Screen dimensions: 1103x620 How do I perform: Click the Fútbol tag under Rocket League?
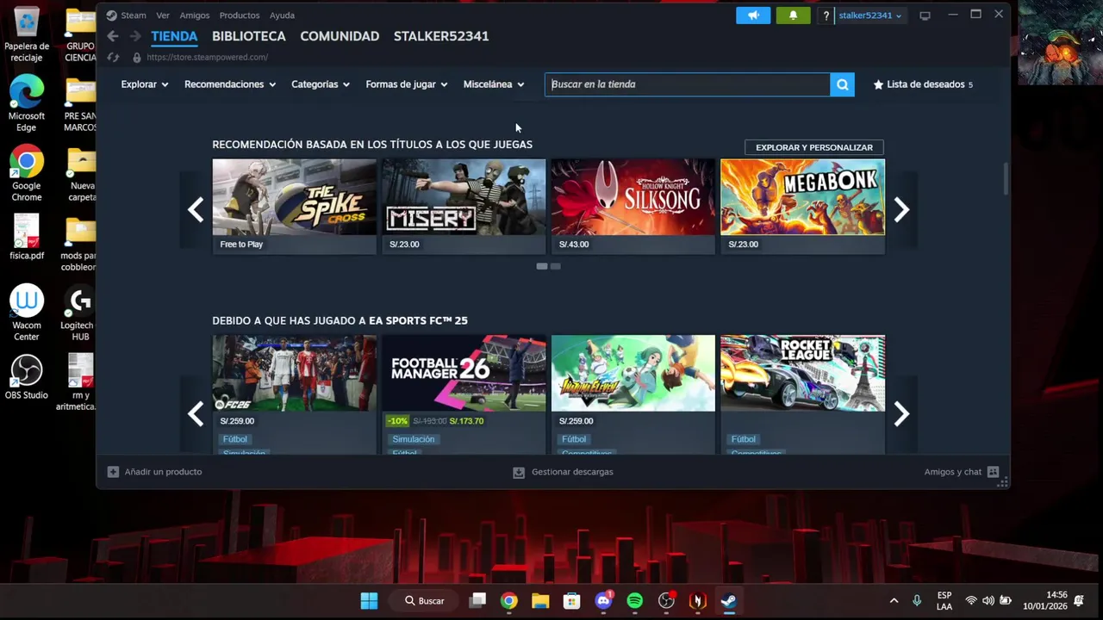744,439
